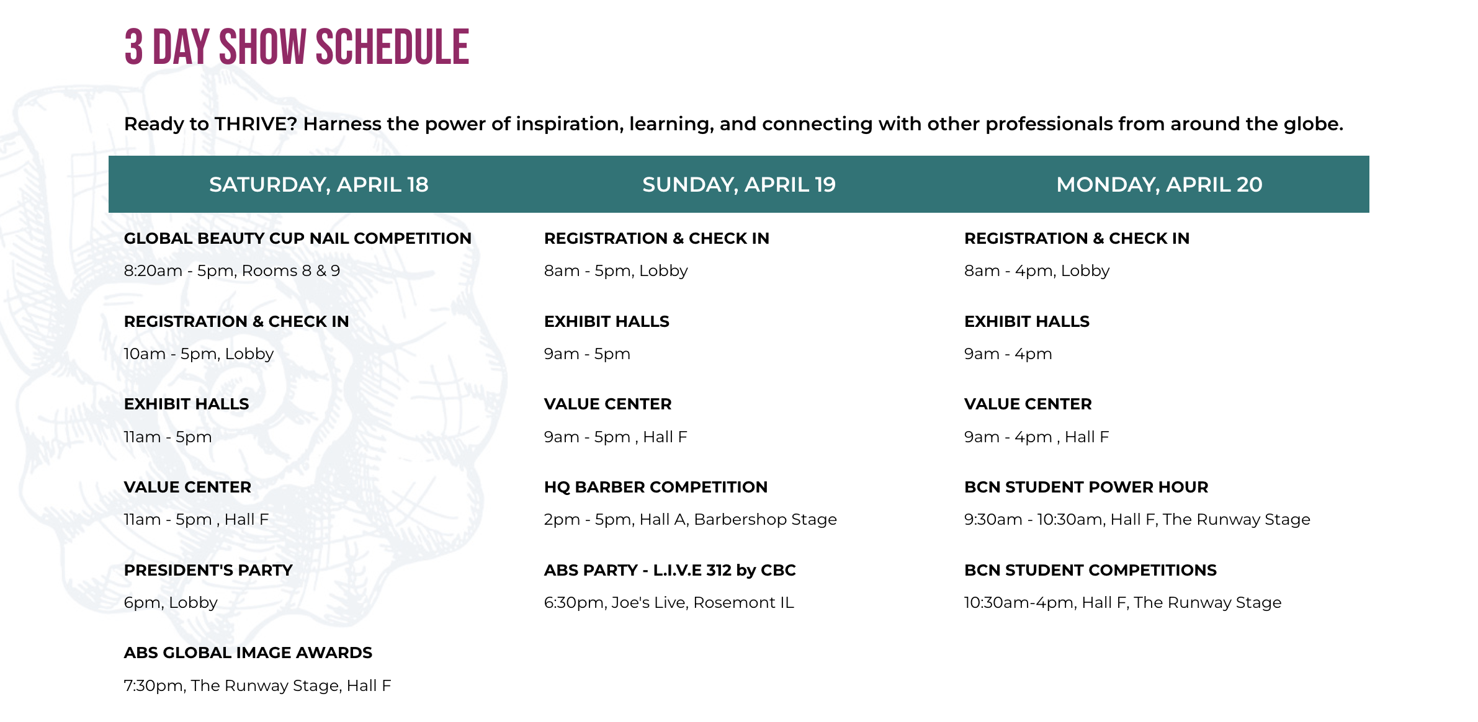
Task: Select Sunday's Value Center heading
Action: 607,404
